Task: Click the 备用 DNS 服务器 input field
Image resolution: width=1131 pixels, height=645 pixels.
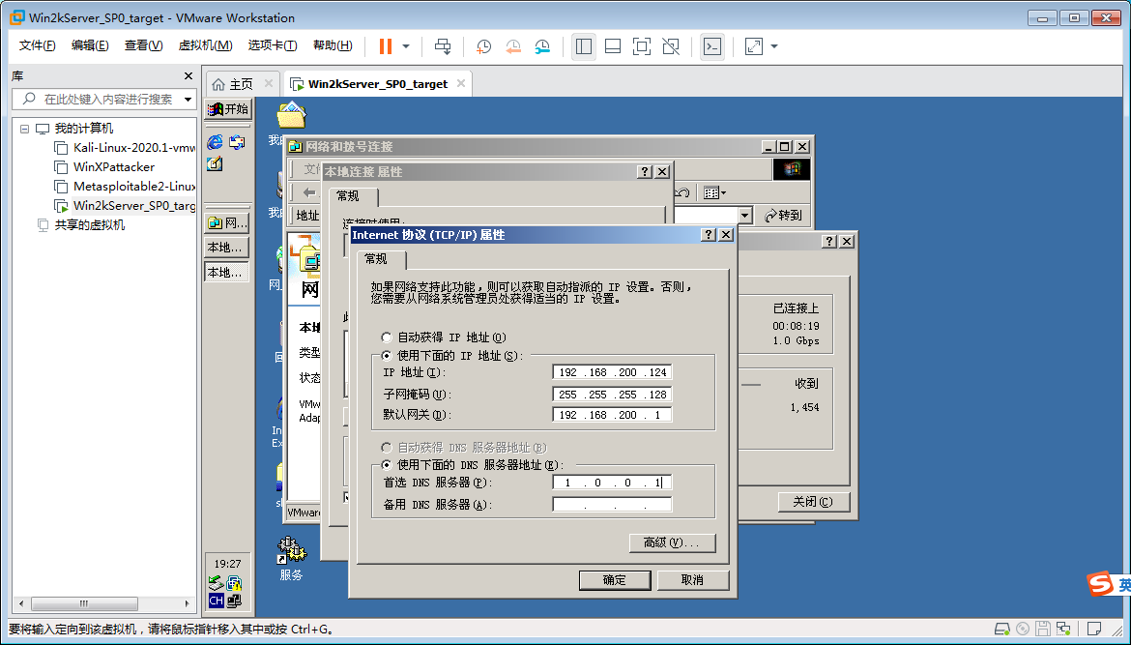Action: point(612,505)
